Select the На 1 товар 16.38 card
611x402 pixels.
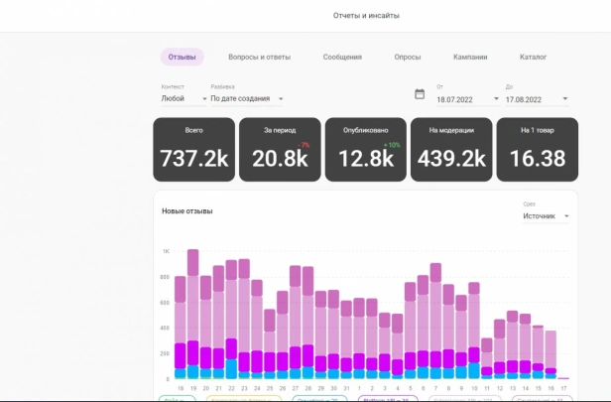538,150
